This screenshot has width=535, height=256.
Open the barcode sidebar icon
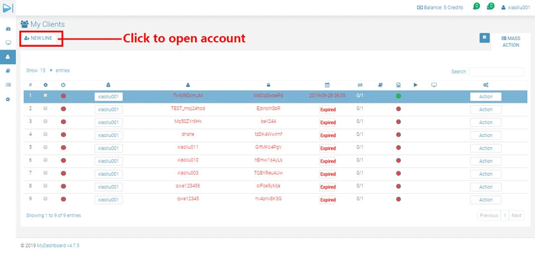[8, 85]
